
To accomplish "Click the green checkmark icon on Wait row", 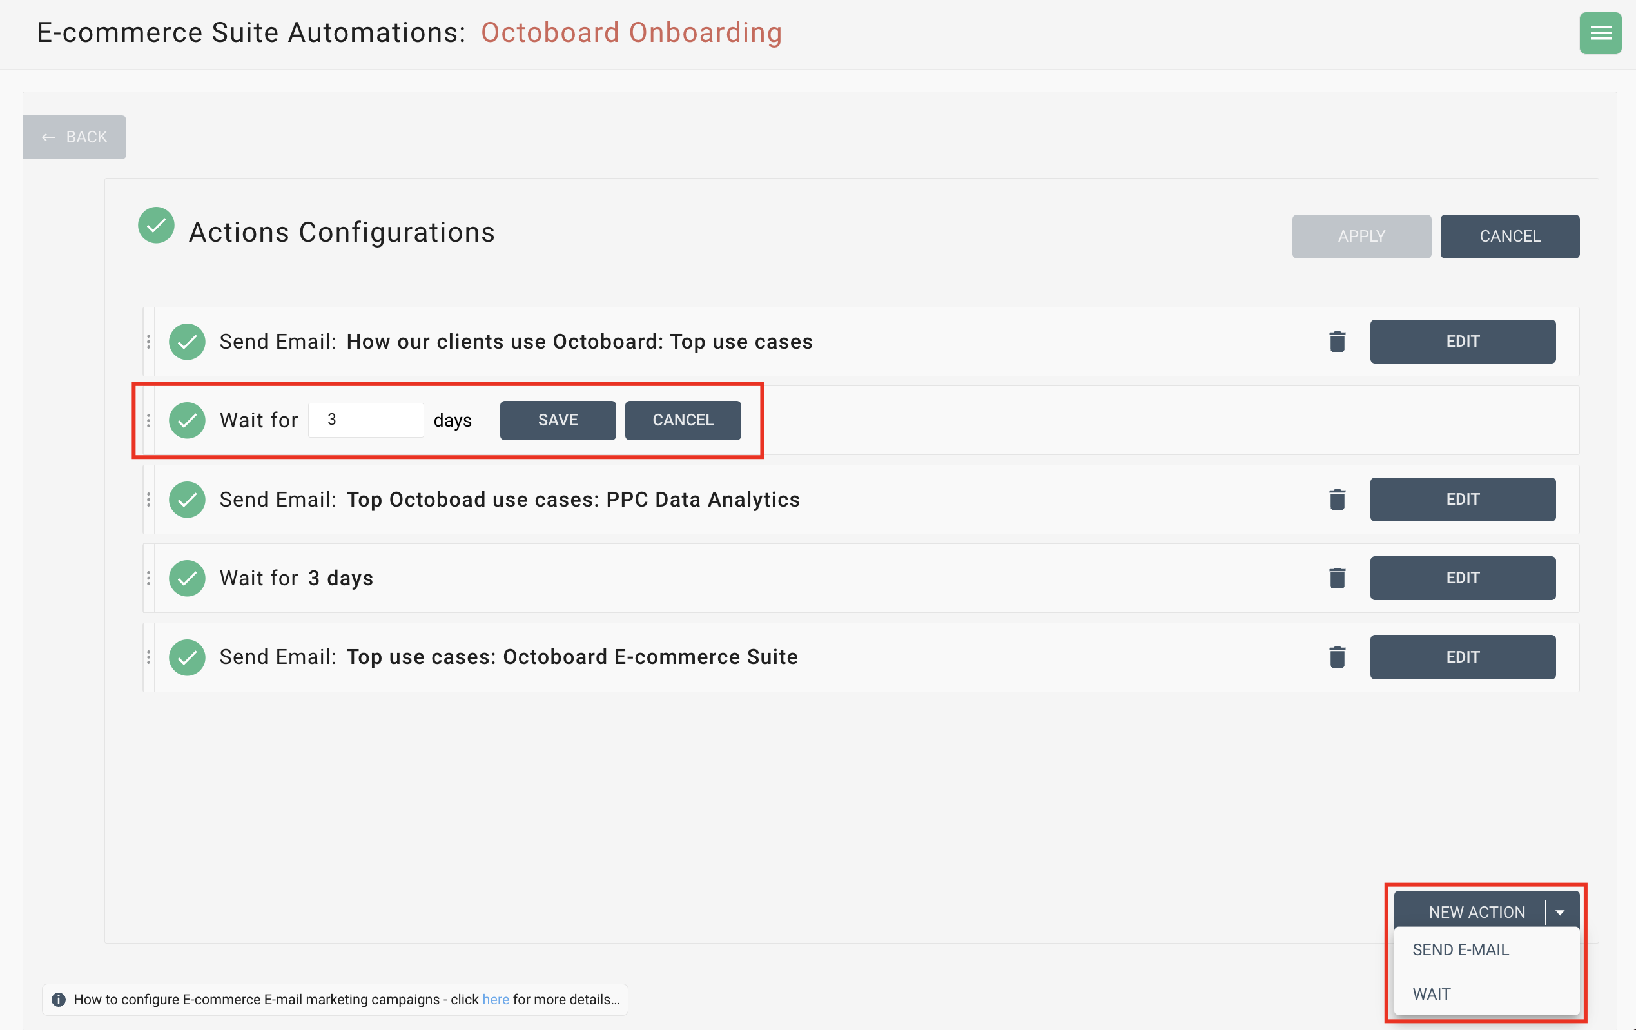I will (x=186, y=420).
